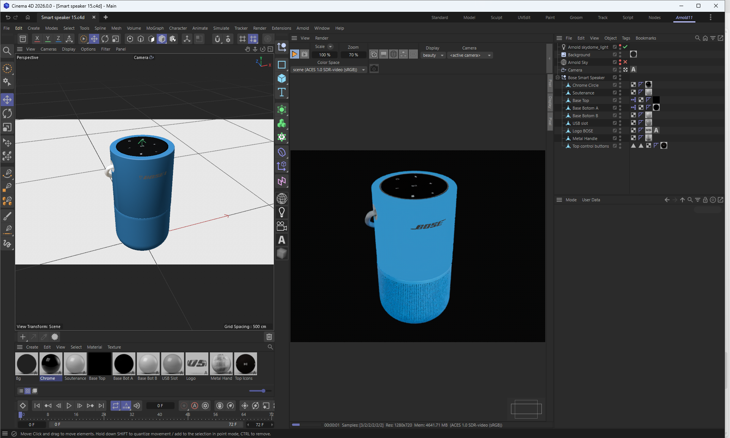Select the Rotate tool in left toolbar

7,113
